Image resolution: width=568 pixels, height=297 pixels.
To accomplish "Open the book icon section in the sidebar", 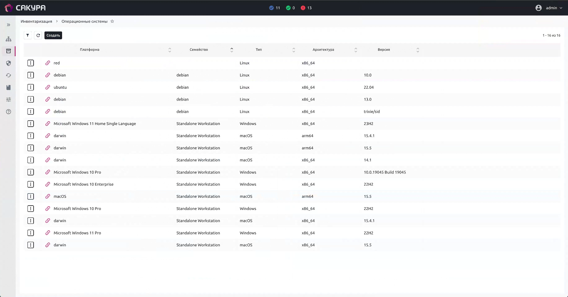I will [x=8, y=87].
